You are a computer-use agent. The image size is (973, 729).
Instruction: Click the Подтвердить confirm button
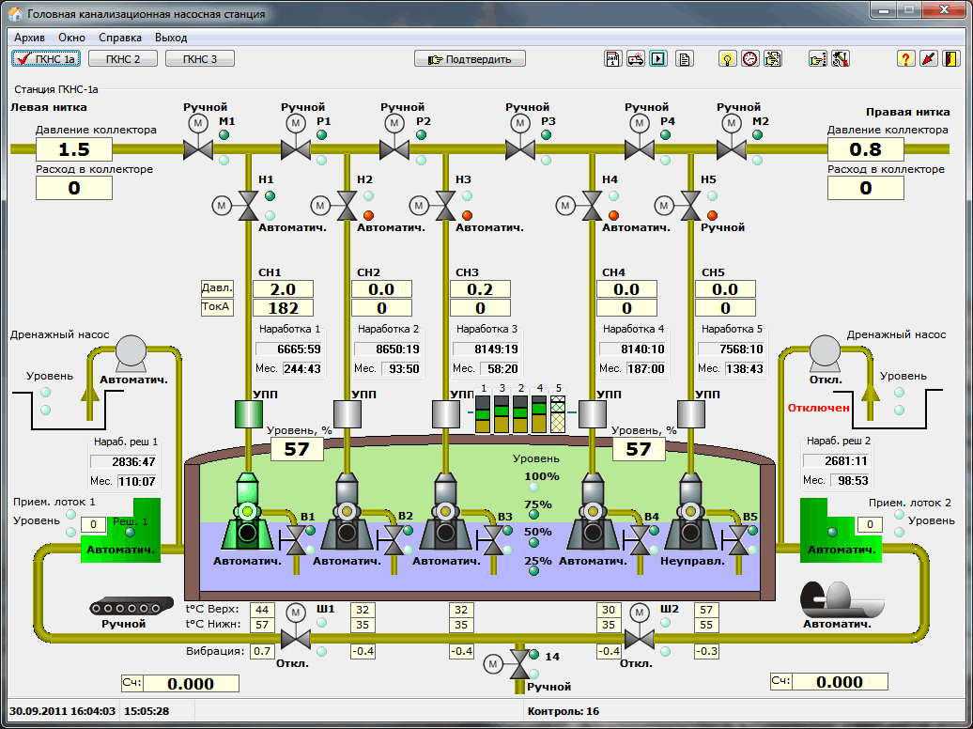click(470, 59)
